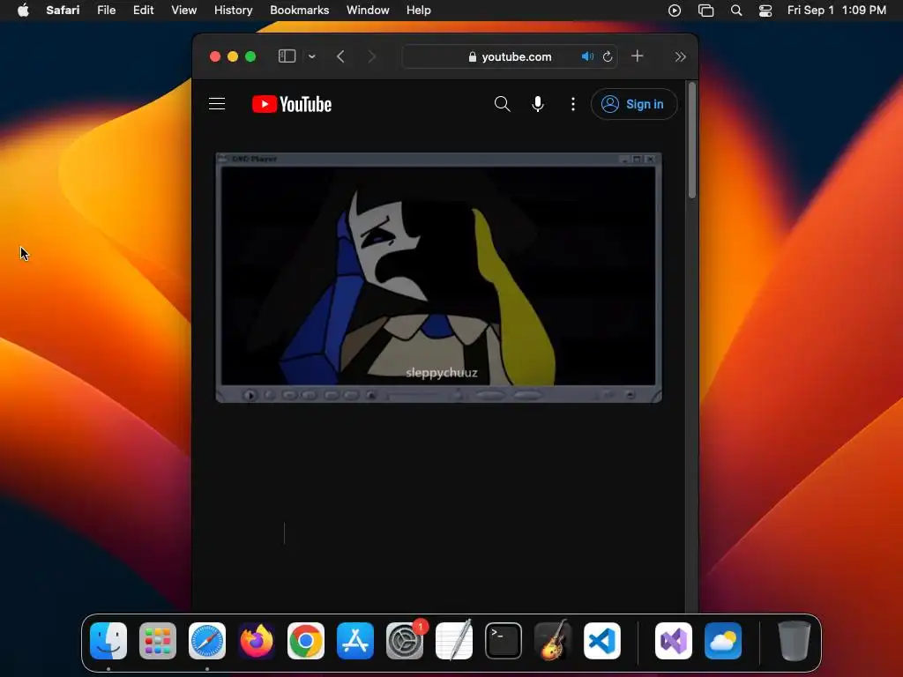The width and height of the screenshot is (903, 677).
Task: Open a new Safari tab
Action: click(637, 56)
